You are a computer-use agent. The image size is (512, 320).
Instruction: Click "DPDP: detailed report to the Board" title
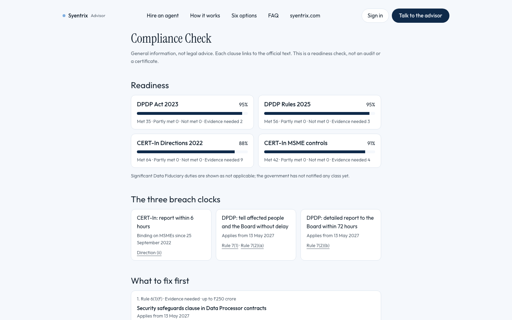point(340,222)
